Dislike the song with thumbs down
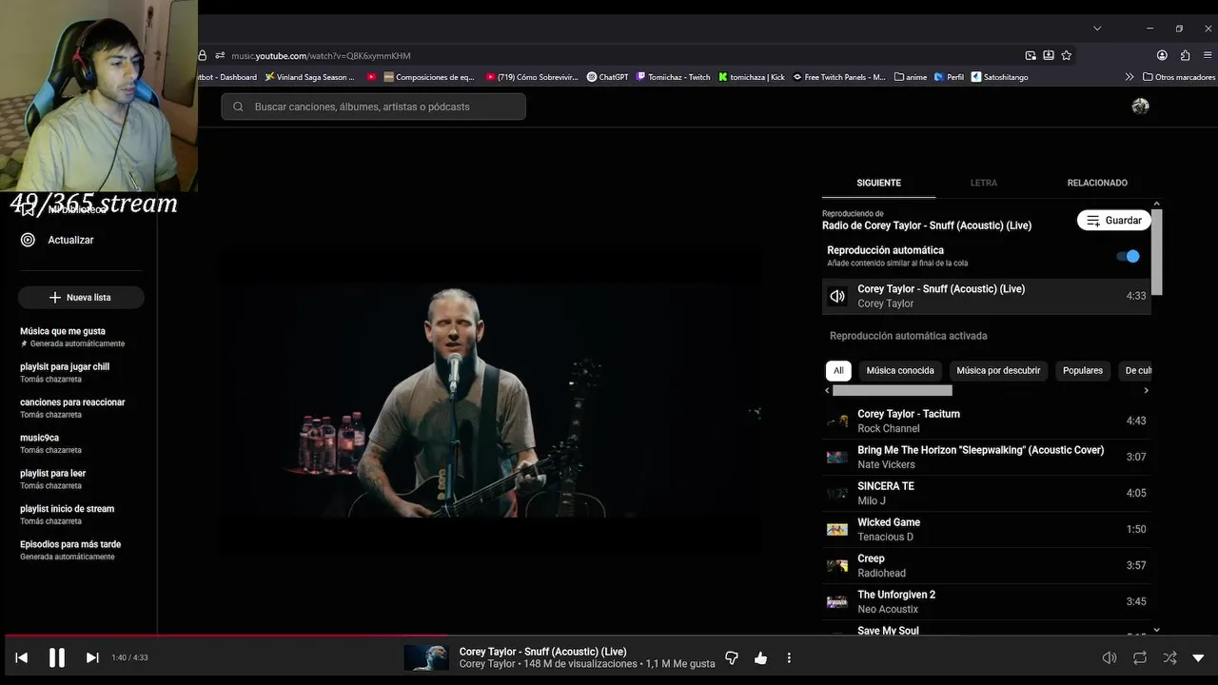The width and height of the screenshot is (1218, 685). coord(732,657)
